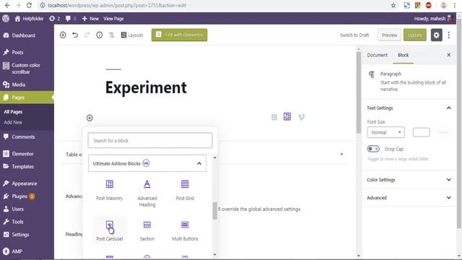Show content structure info icon
This screenshot has width=462, height=260.
[x=100, y=35]
